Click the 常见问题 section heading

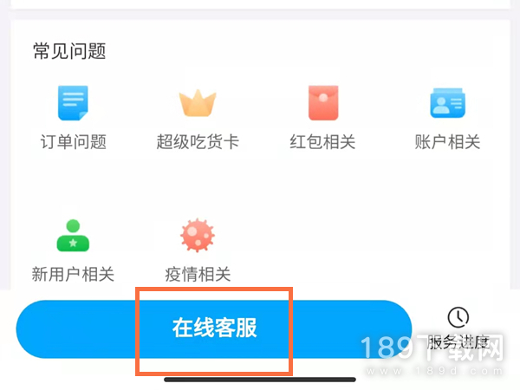point(69,51)
